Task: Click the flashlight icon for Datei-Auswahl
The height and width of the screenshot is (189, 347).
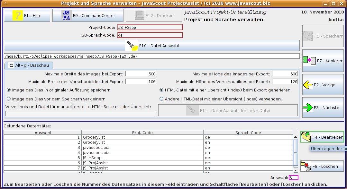Action: (x=132, y=46)
